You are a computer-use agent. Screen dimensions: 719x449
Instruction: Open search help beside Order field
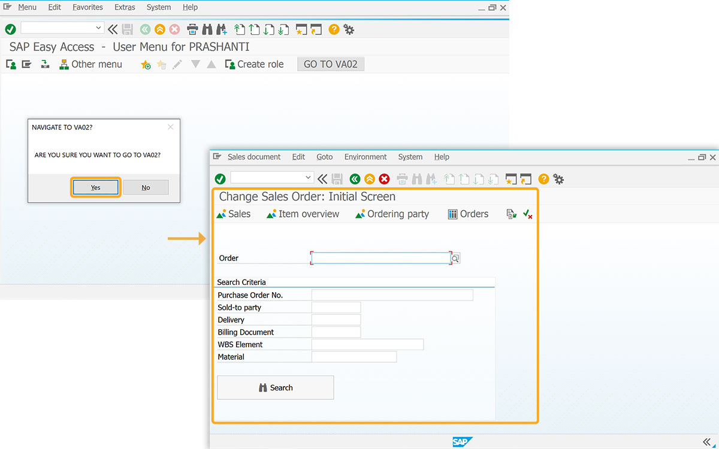click(x=455, y=258)
